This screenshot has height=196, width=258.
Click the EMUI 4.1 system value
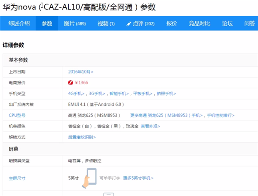96,104
